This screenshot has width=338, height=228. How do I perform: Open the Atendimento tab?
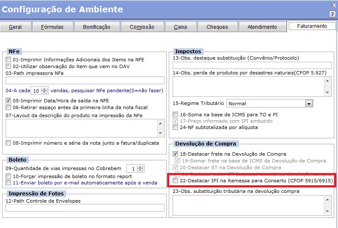pos(263,27)
